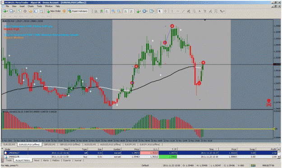The width and height of the screenshot is (282, 168).
Task: Select the vertical line tool
Action: coord(172,11)
